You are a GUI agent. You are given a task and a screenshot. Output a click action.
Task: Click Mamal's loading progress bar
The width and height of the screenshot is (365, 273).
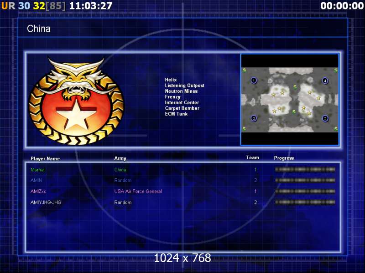pos(305,169)
